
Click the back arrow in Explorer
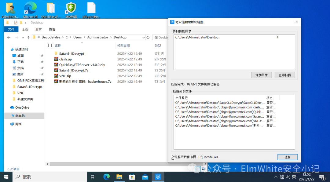9,38
